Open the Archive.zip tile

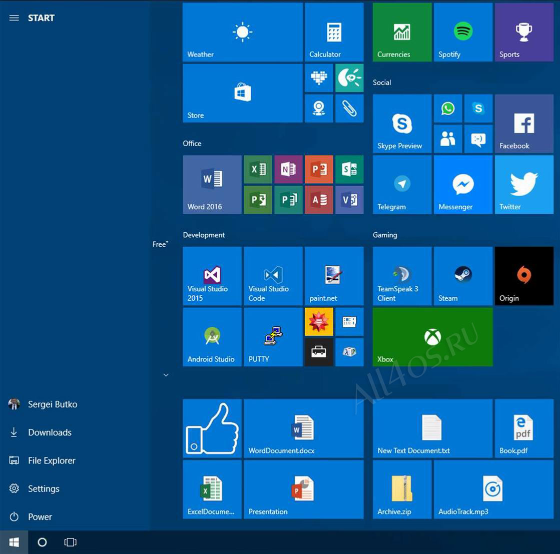click(402, 489)
